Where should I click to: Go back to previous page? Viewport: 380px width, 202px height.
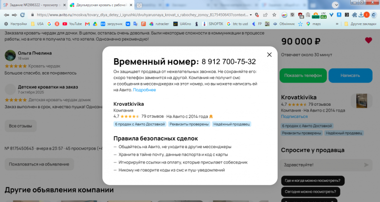[x=6, y=15]
